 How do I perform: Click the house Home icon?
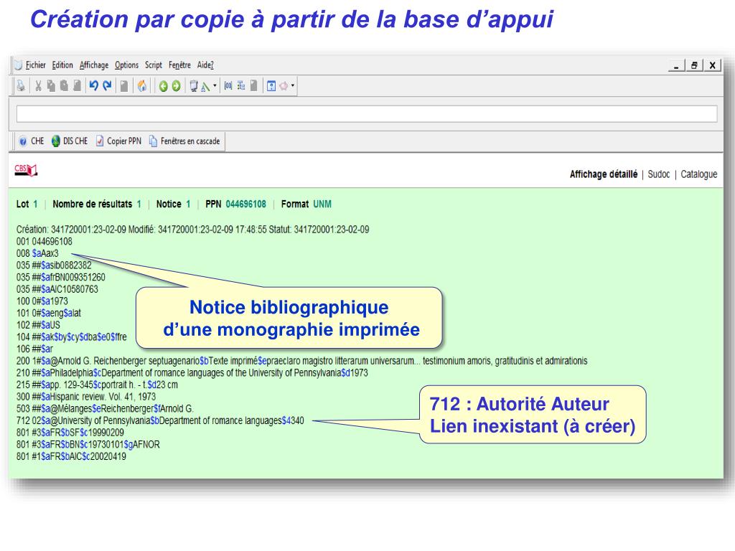pos(142,86)
